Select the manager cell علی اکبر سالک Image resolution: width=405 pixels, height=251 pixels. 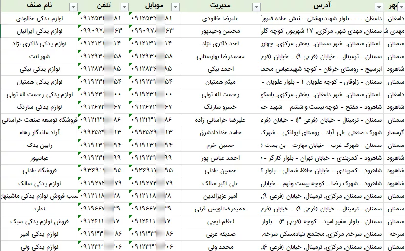(x=221, y=183)
